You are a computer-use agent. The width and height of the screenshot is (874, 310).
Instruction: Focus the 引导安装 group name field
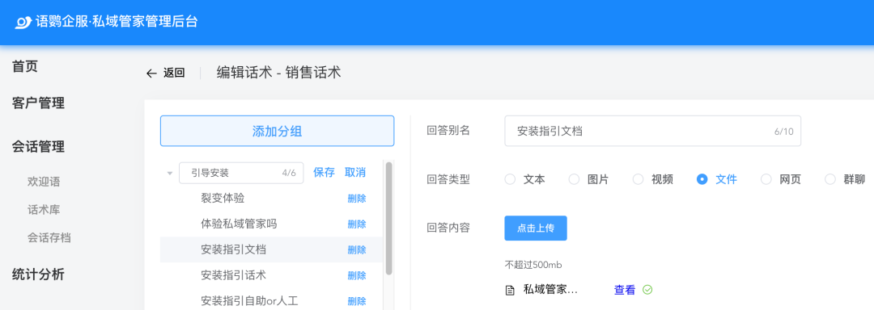point(241,173)
